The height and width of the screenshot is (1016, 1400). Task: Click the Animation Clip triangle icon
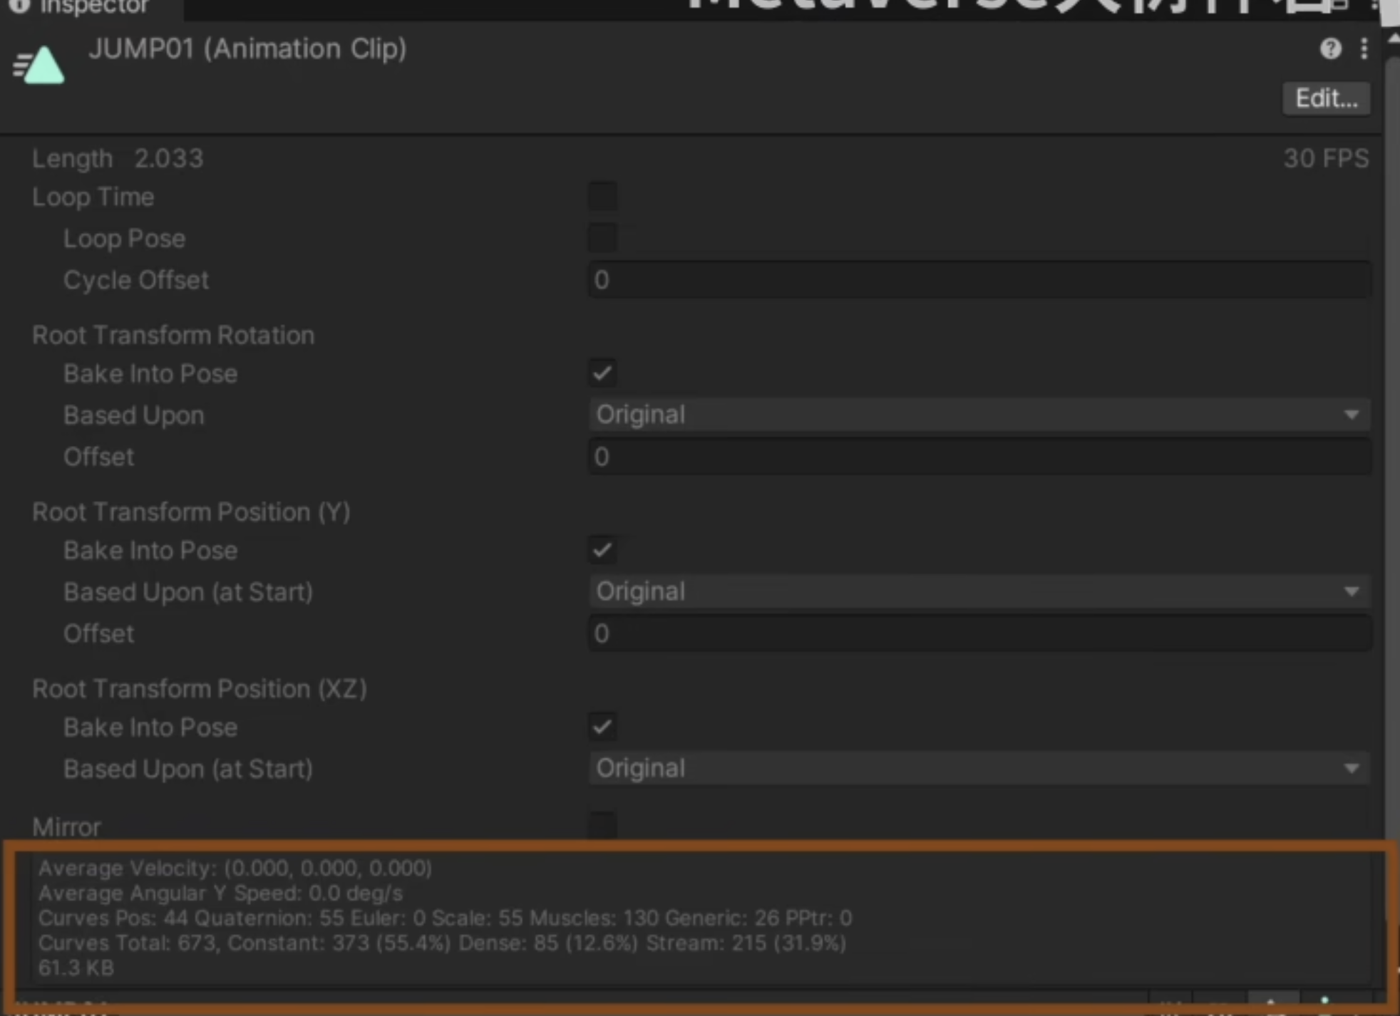(x=40, y=65)
